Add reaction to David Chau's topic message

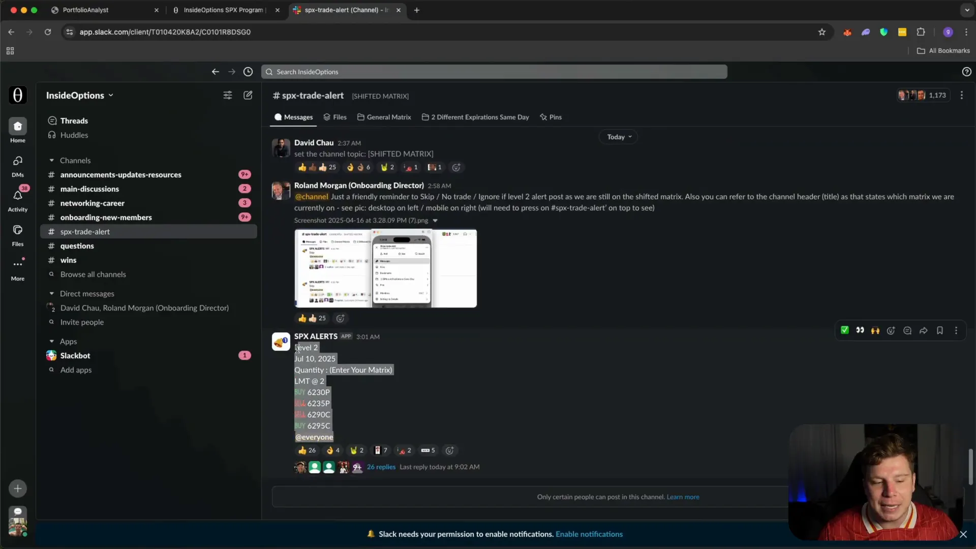pyautogui.click(x=456, y=167)
